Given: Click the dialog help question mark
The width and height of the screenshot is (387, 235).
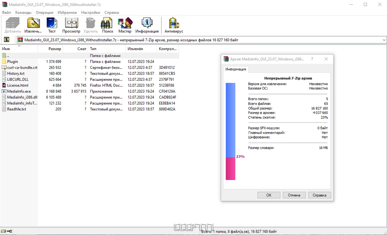Looking at the screenshot, I should pyautogui.click(x=312, y=59).
